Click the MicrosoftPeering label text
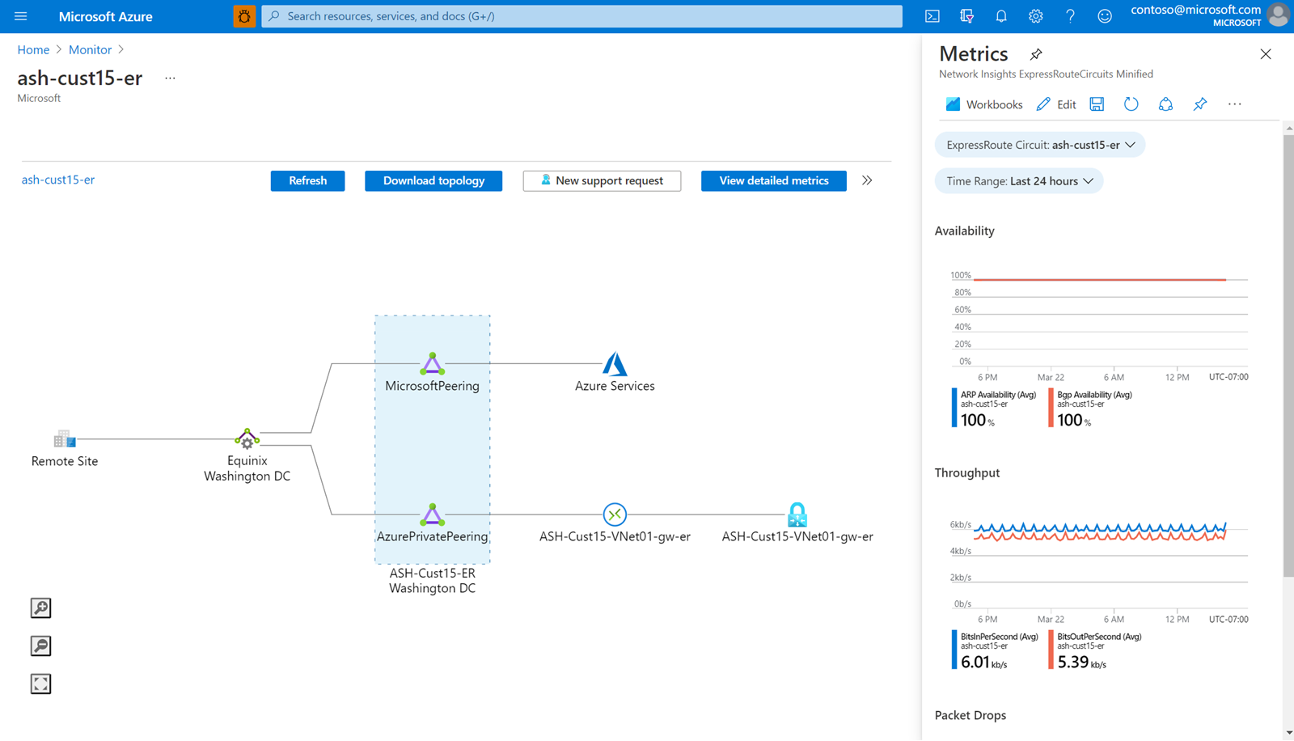 click(x=433, y=386)
